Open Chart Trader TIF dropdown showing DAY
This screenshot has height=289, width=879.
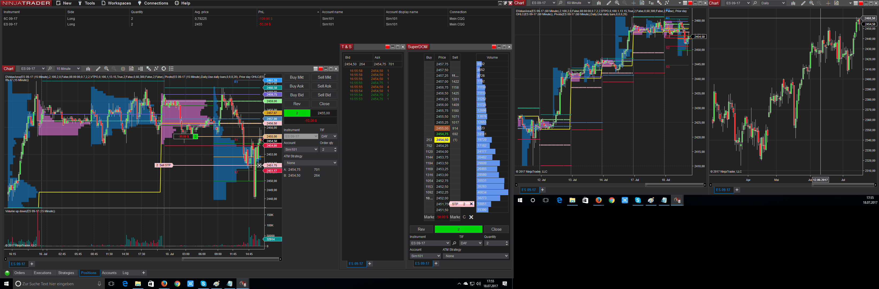tap(328, 136)
